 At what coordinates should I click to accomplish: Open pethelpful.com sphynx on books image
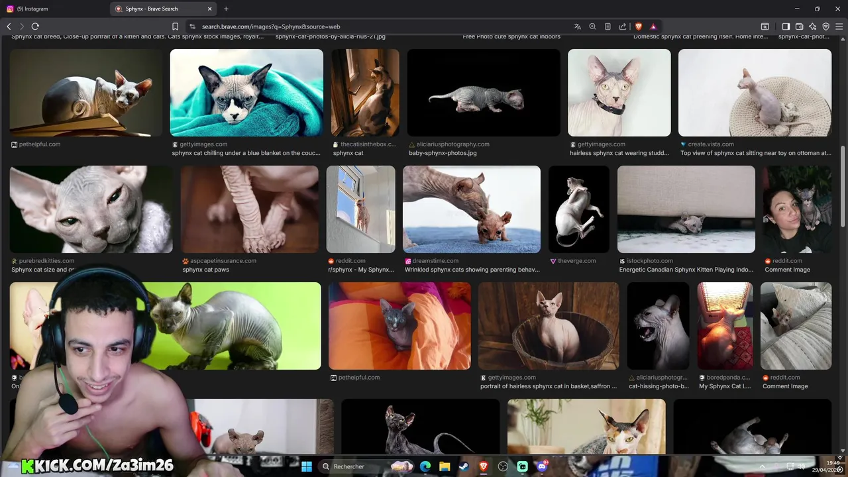(x=86, y=93)
